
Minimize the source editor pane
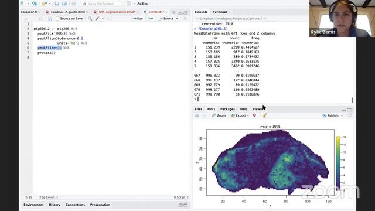(180, 12)
